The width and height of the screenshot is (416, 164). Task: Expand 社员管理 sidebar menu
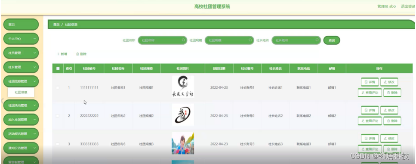pyautogui.click(x=21, y=53)
